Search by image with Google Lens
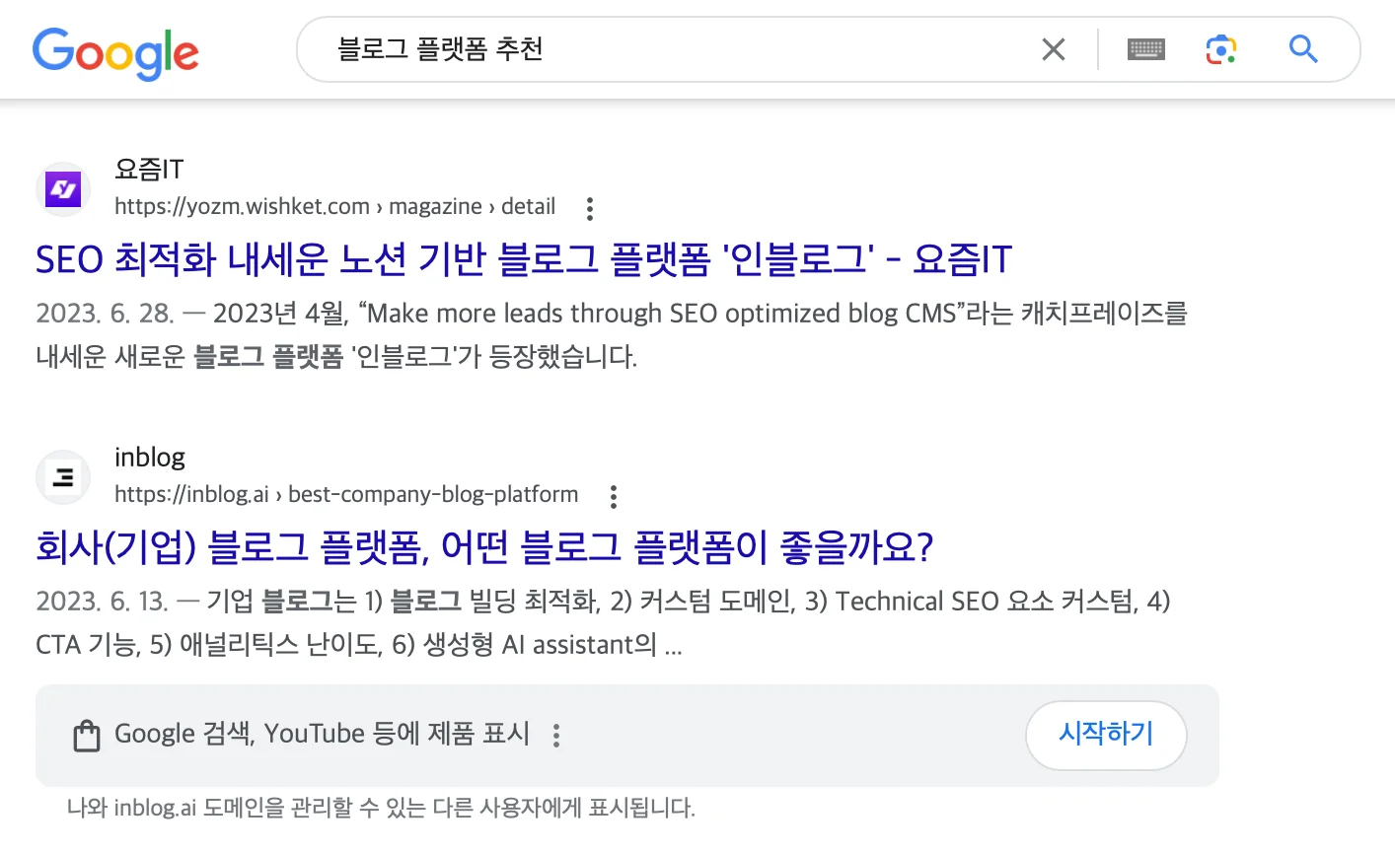Screen dimensions: 1395x854 1220,49
